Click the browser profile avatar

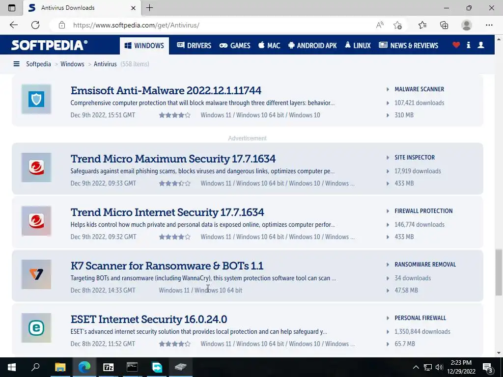tap(467, 25)
